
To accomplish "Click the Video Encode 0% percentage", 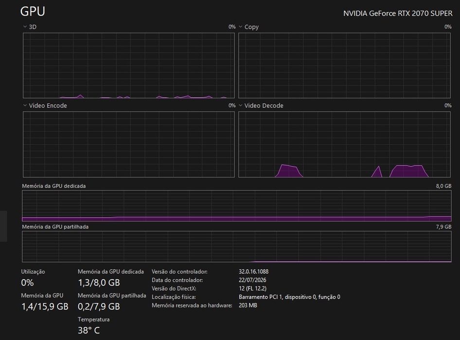I will point(232,106).
